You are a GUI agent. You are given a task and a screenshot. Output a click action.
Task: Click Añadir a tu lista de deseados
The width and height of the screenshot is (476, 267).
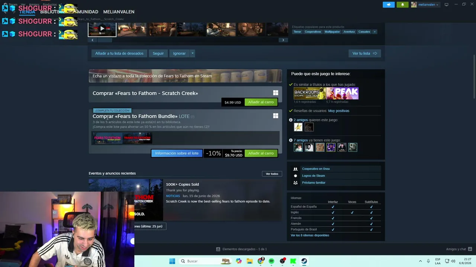pos(119,53)
